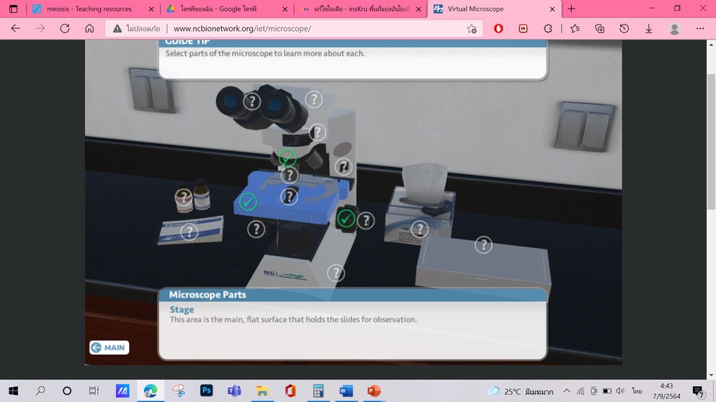Open Microsoft Teams from the taskbar
The height and width of the screenshot is (402, 716).
pyautogui.click(x=234, y=390)
